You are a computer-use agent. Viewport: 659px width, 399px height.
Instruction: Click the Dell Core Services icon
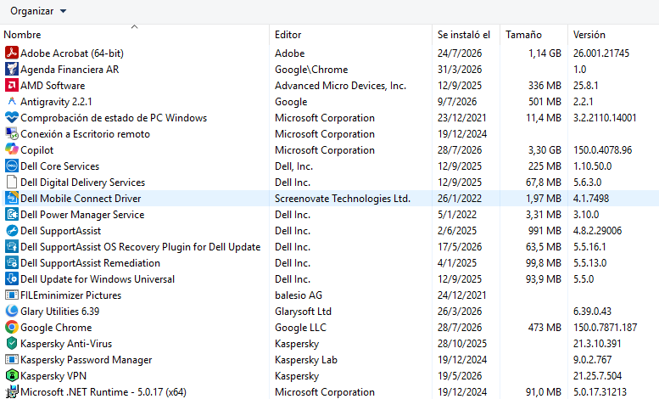[x=12, y=166]
